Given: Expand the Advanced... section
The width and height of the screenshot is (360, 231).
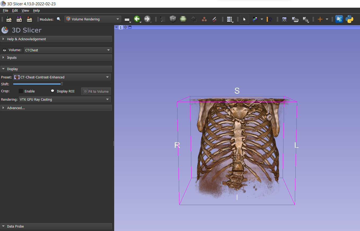Looking at the screenshot, I should [56, 108].
